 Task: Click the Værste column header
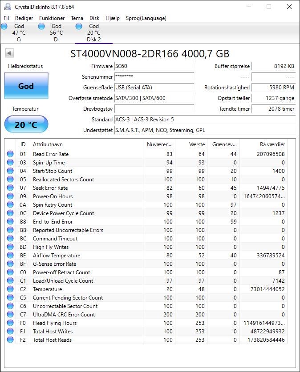[191, 144]
